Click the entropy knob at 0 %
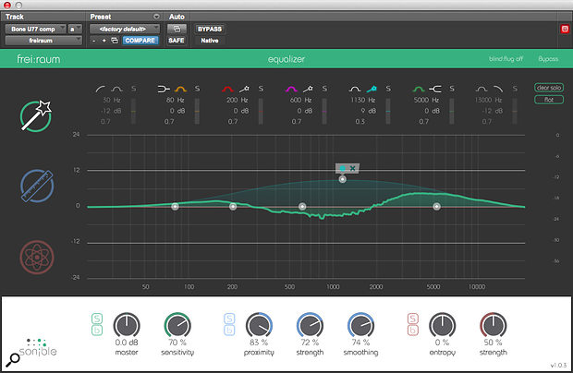Screen dimensions: 573x373 [442, 325]
